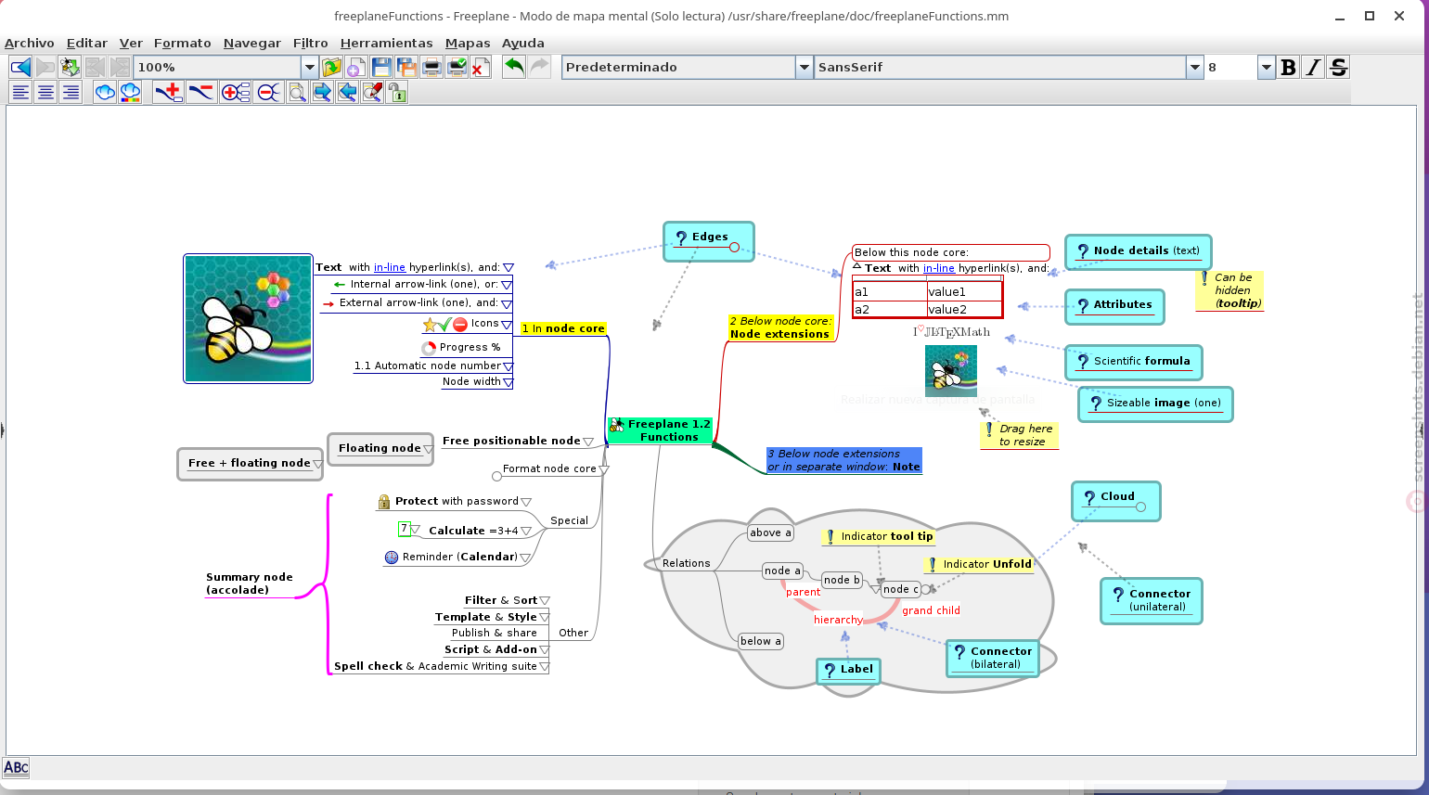
Task: Add a connector with the red plus curve icon
Action: (168, 92)
